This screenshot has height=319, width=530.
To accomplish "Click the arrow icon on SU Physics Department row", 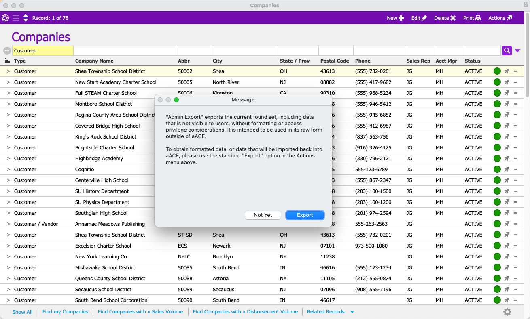I will click(x=507, y=202).
